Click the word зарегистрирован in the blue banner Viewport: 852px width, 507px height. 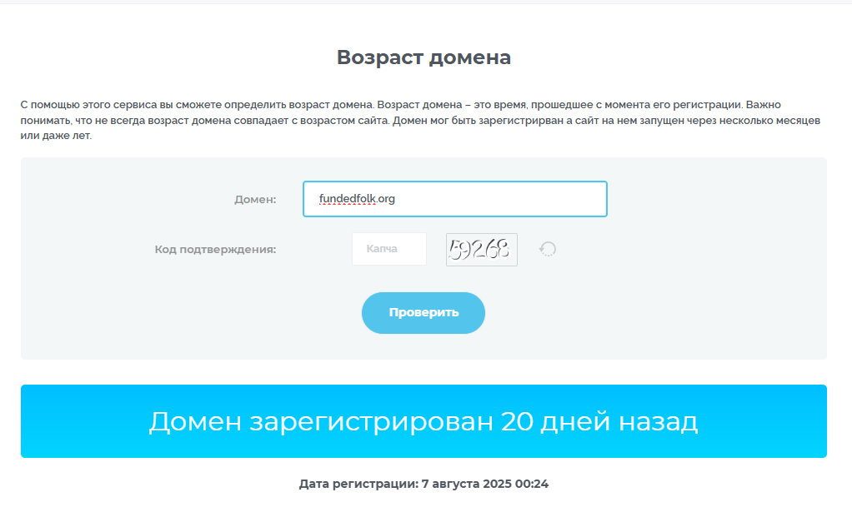point(371,423)
